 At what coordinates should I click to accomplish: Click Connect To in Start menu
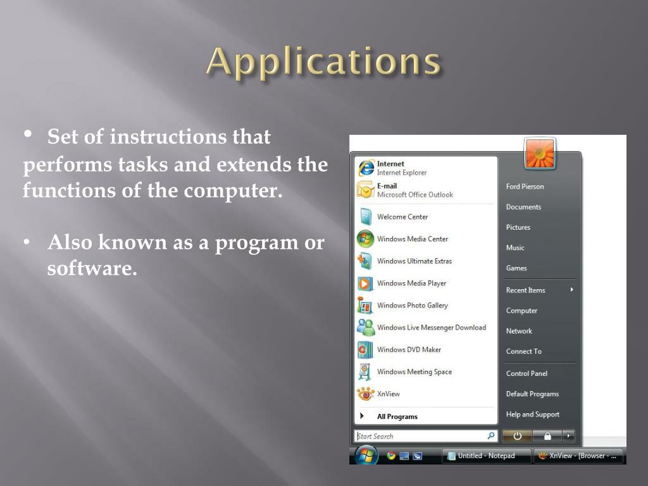click(x=523, y=351)
